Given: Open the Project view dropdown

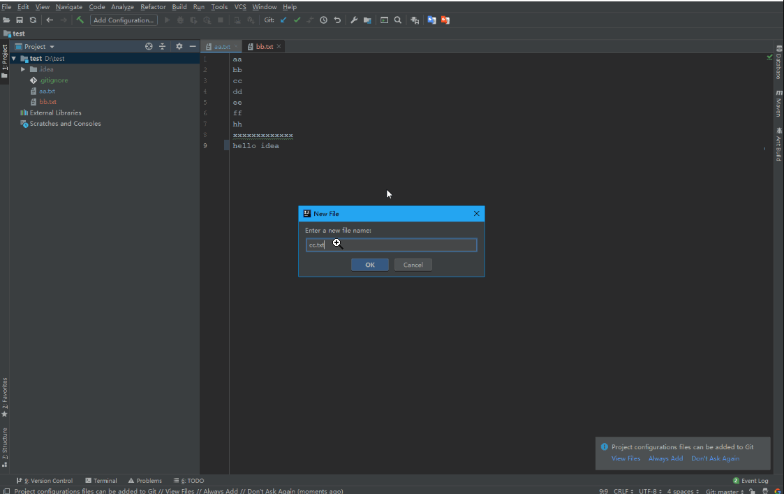Looking at the screenshot, I should [34, 47].
